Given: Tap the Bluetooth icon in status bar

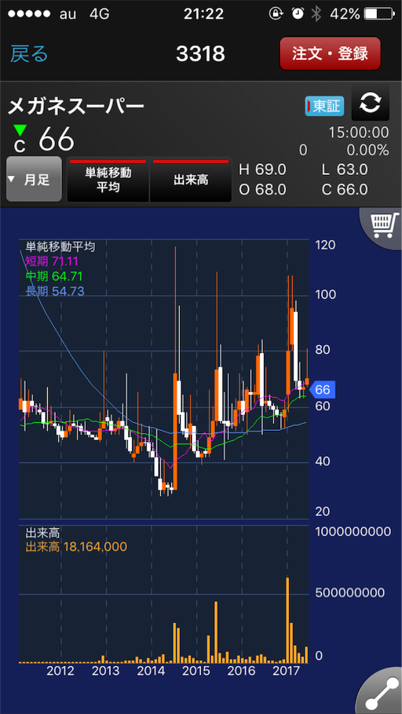Looking at the screenshot, I should click(315, 14).
